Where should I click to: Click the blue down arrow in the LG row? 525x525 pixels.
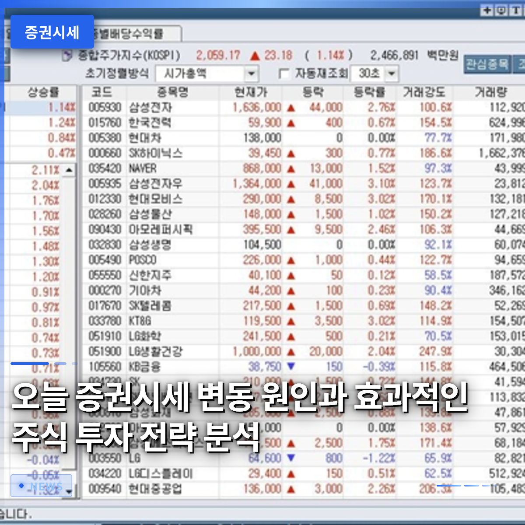point(291,458)
